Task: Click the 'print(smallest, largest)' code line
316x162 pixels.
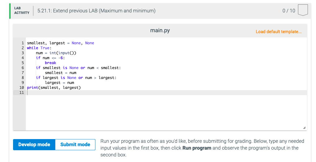Action: point(54,88)
